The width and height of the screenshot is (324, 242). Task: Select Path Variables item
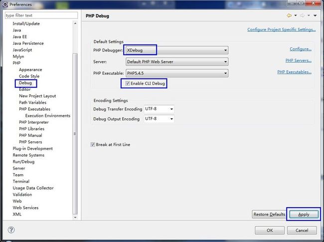tap(32, 102)
